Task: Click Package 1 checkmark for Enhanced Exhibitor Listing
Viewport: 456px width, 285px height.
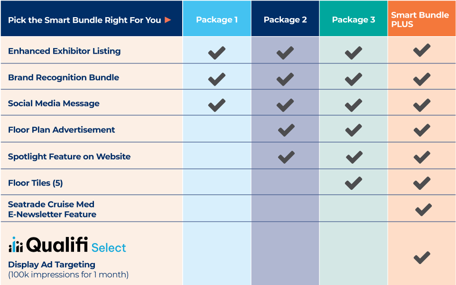Action: pos(217,53)
